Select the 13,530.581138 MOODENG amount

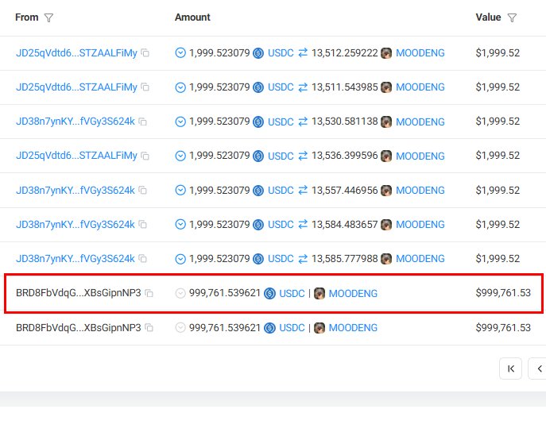coord(345,122)
